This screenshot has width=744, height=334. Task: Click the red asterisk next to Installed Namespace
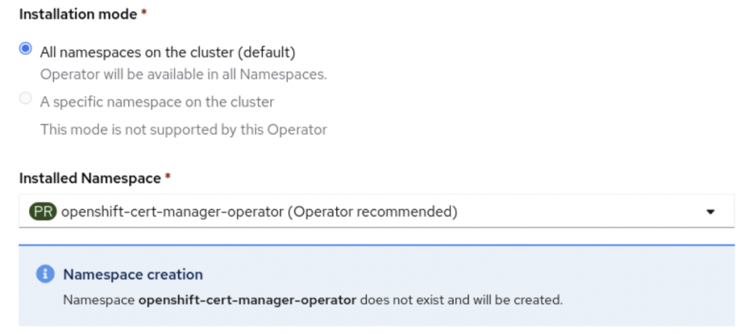click(168, 176)
